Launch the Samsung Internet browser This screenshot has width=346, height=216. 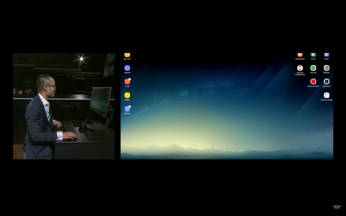click(127, 68)
